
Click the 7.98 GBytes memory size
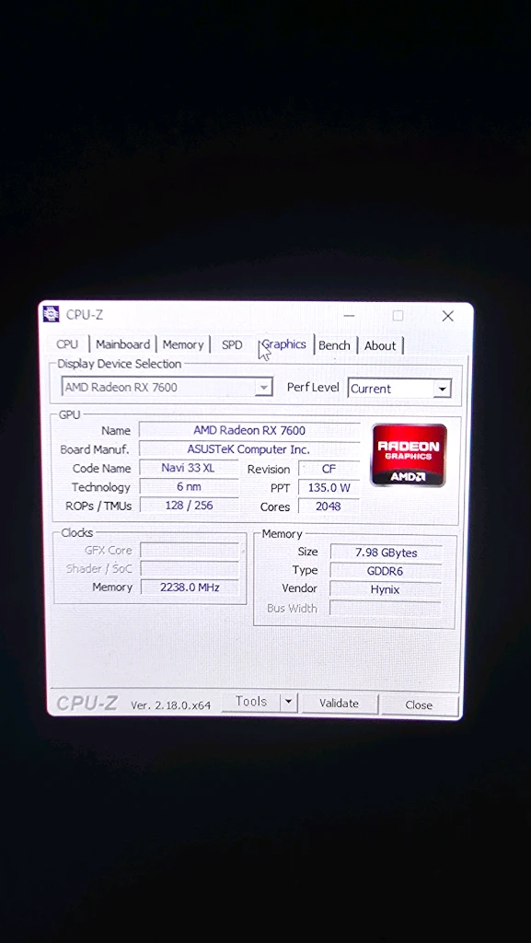[x=386, y=553]
